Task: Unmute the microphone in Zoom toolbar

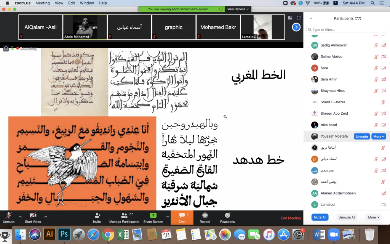Action: [9, 218]
